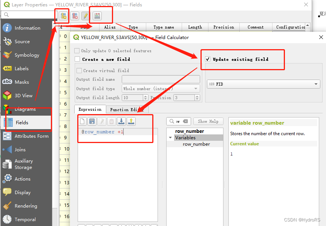This screenshot has width=326, height=226.
Task: Switch to the Function Editor tab
Action: [127, 110]
